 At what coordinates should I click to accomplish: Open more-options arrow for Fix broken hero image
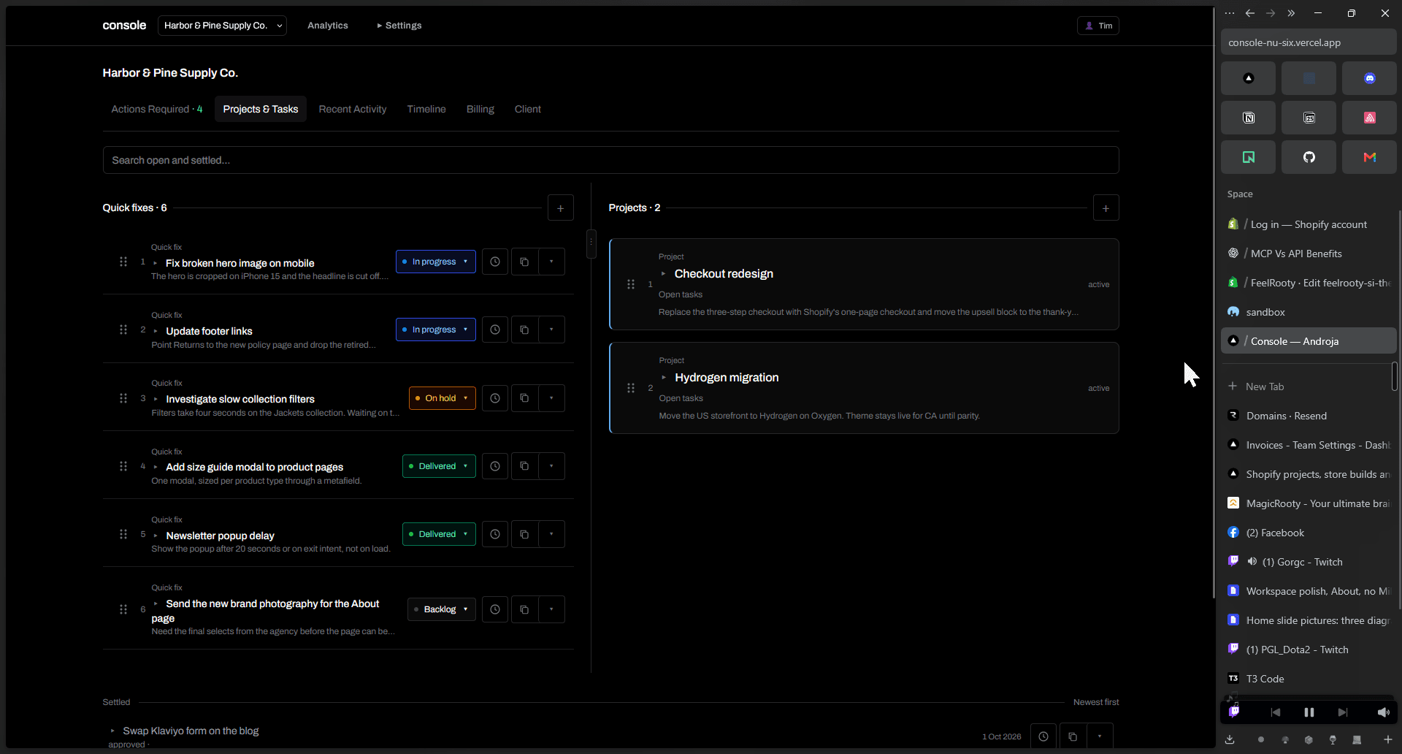(551, 262)
